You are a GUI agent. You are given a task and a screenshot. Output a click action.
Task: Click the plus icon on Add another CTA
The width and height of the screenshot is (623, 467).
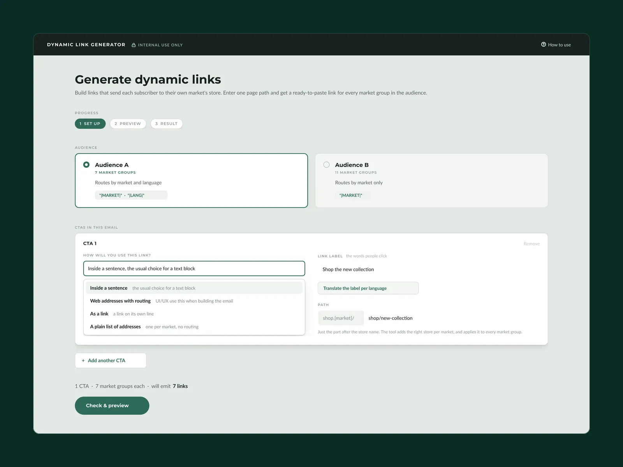pos(83,361)
